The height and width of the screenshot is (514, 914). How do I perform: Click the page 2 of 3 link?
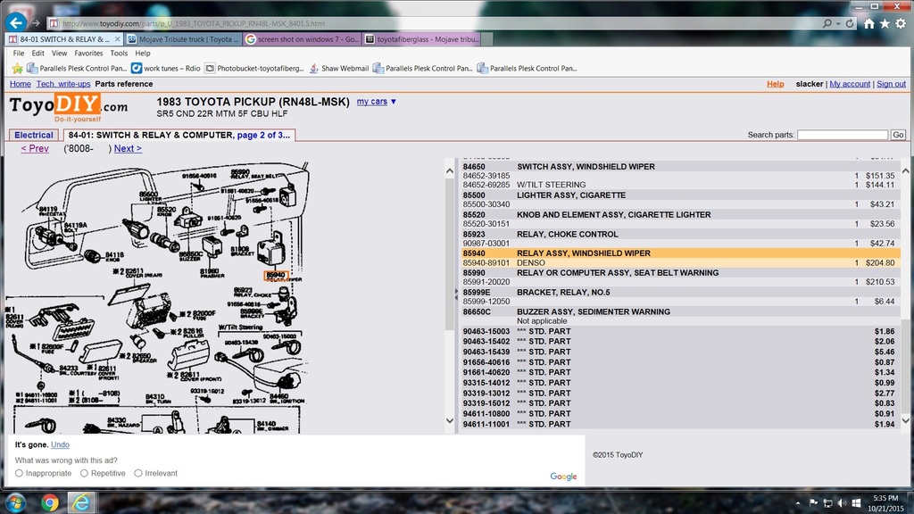click(x=263, y=135)
